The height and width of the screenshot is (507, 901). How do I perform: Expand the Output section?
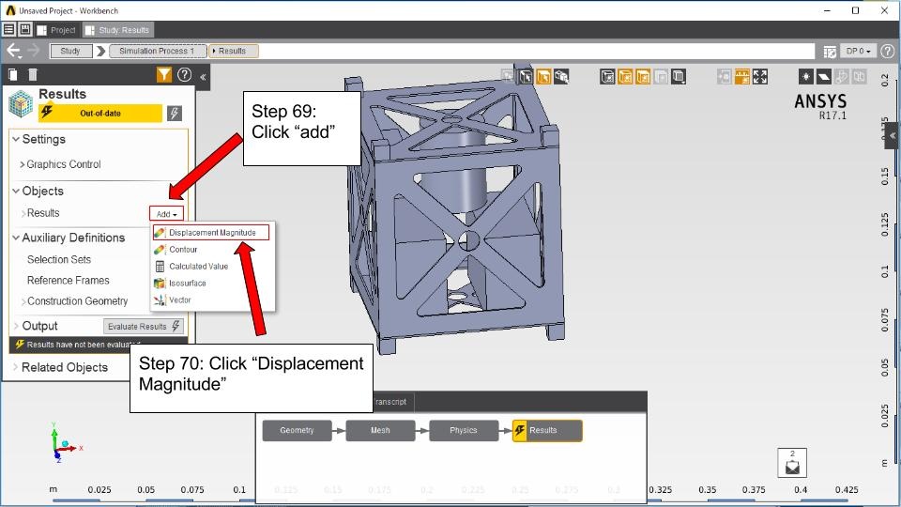tap(16, 326)
